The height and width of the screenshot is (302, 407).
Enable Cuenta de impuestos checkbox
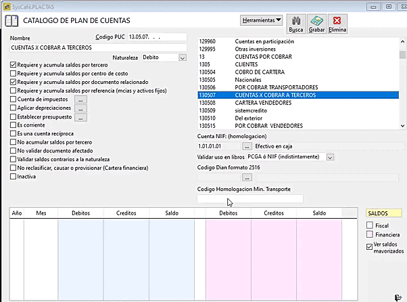click(x=13, y=100)
